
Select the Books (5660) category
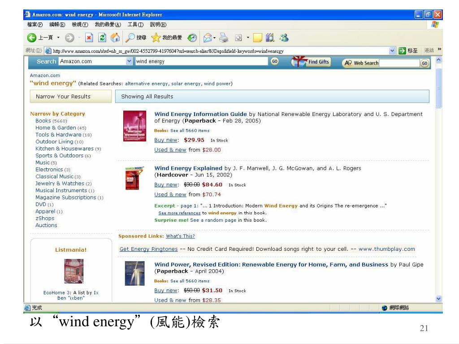(x=51, y=121)
